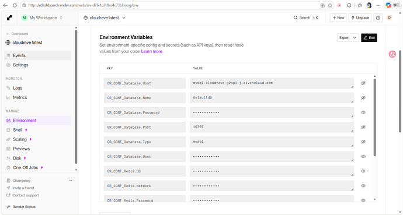Click the browser address bar URL
Image resolution: width=403 pixels, height=215 pixels.
pyautogui.click(x=84, y=5)
